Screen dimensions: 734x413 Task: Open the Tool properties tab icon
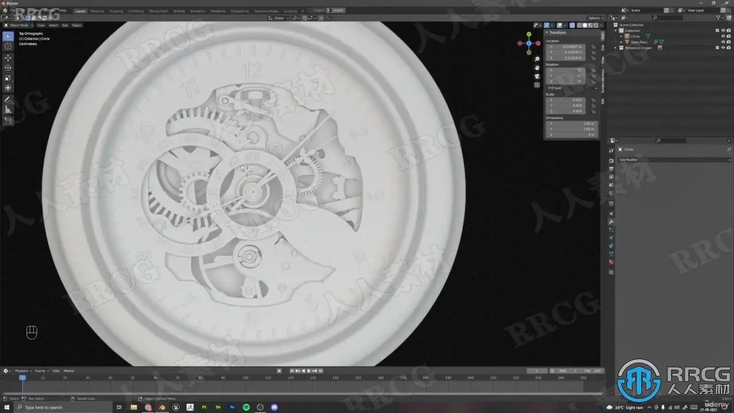point(611,150)
